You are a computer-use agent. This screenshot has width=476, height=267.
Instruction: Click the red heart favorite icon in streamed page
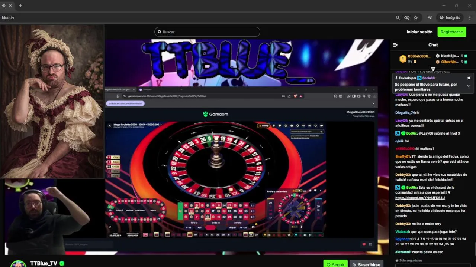click(364, 244)
